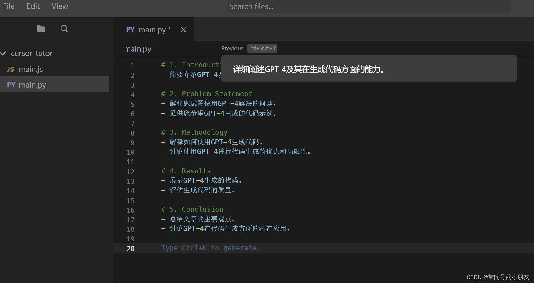Close the main.py editor tab
This screenshot has width=534, height=283.
[x=183, y=30]
